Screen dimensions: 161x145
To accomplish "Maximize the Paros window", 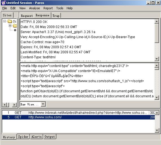I will 153,3.
